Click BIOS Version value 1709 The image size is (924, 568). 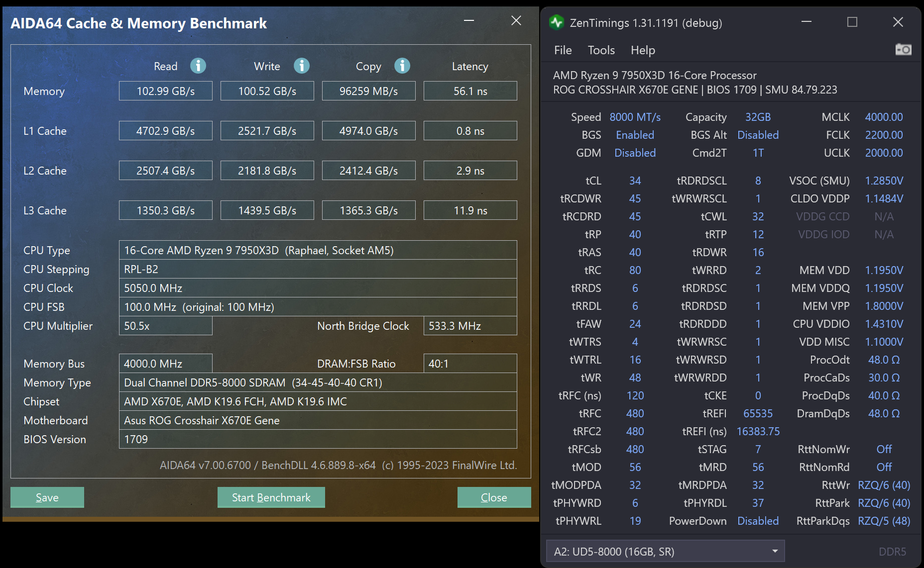coord(318,439)
